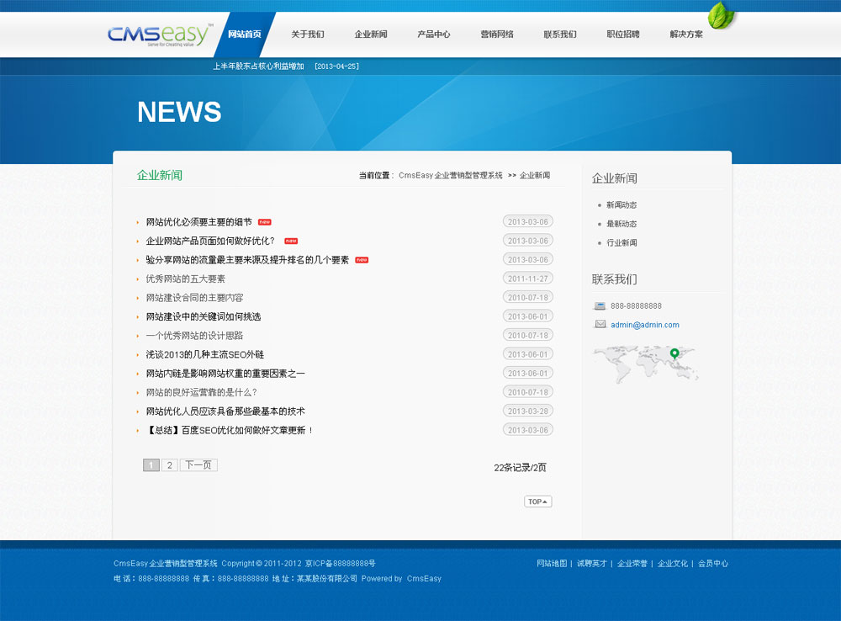Click the admin@admin.com email link
This screenshot has height=621, width=841.
click(x=645, y=325)
